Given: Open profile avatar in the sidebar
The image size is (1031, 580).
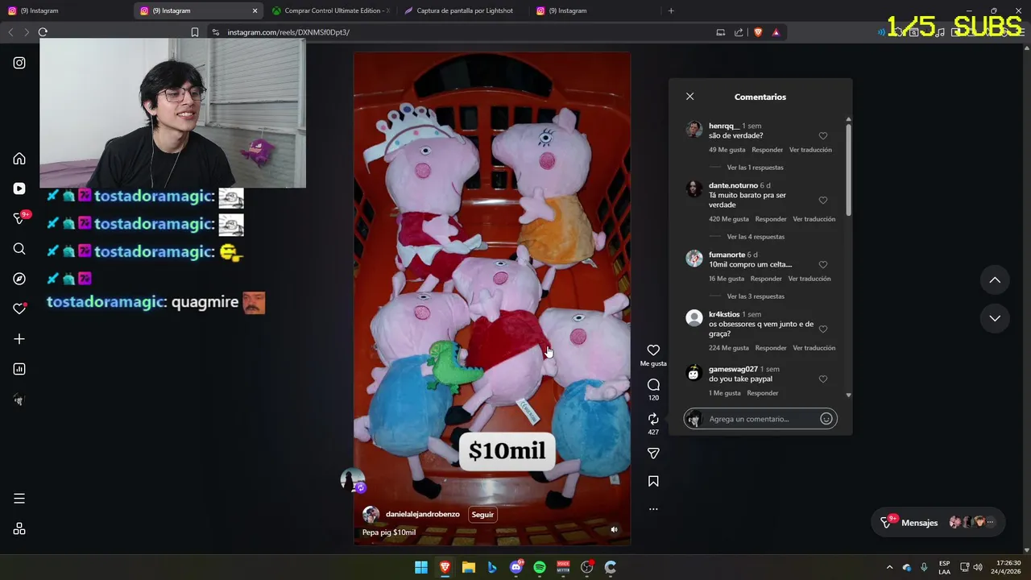Looking at the screenshot, I should (x=19, y=400).
